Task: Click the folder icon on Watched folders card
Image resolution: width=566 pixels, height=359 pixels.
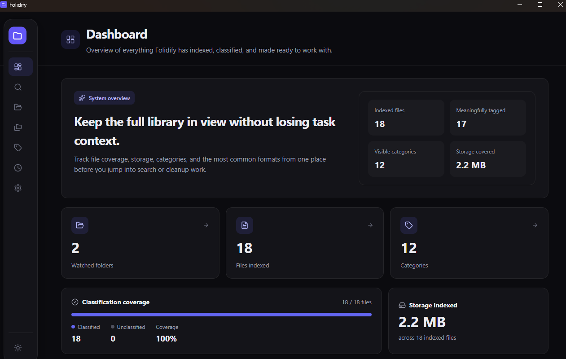Action: click(80, 225)
